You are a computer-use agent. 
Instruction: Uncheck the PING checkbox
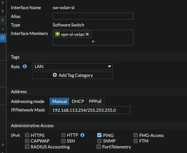(x=99, y=135)
